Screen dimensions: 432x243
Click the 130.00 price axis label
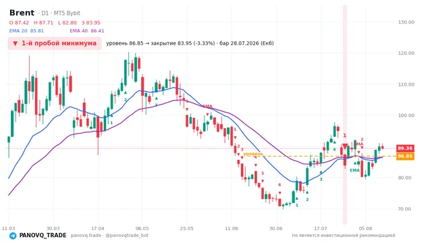[406, 22]
